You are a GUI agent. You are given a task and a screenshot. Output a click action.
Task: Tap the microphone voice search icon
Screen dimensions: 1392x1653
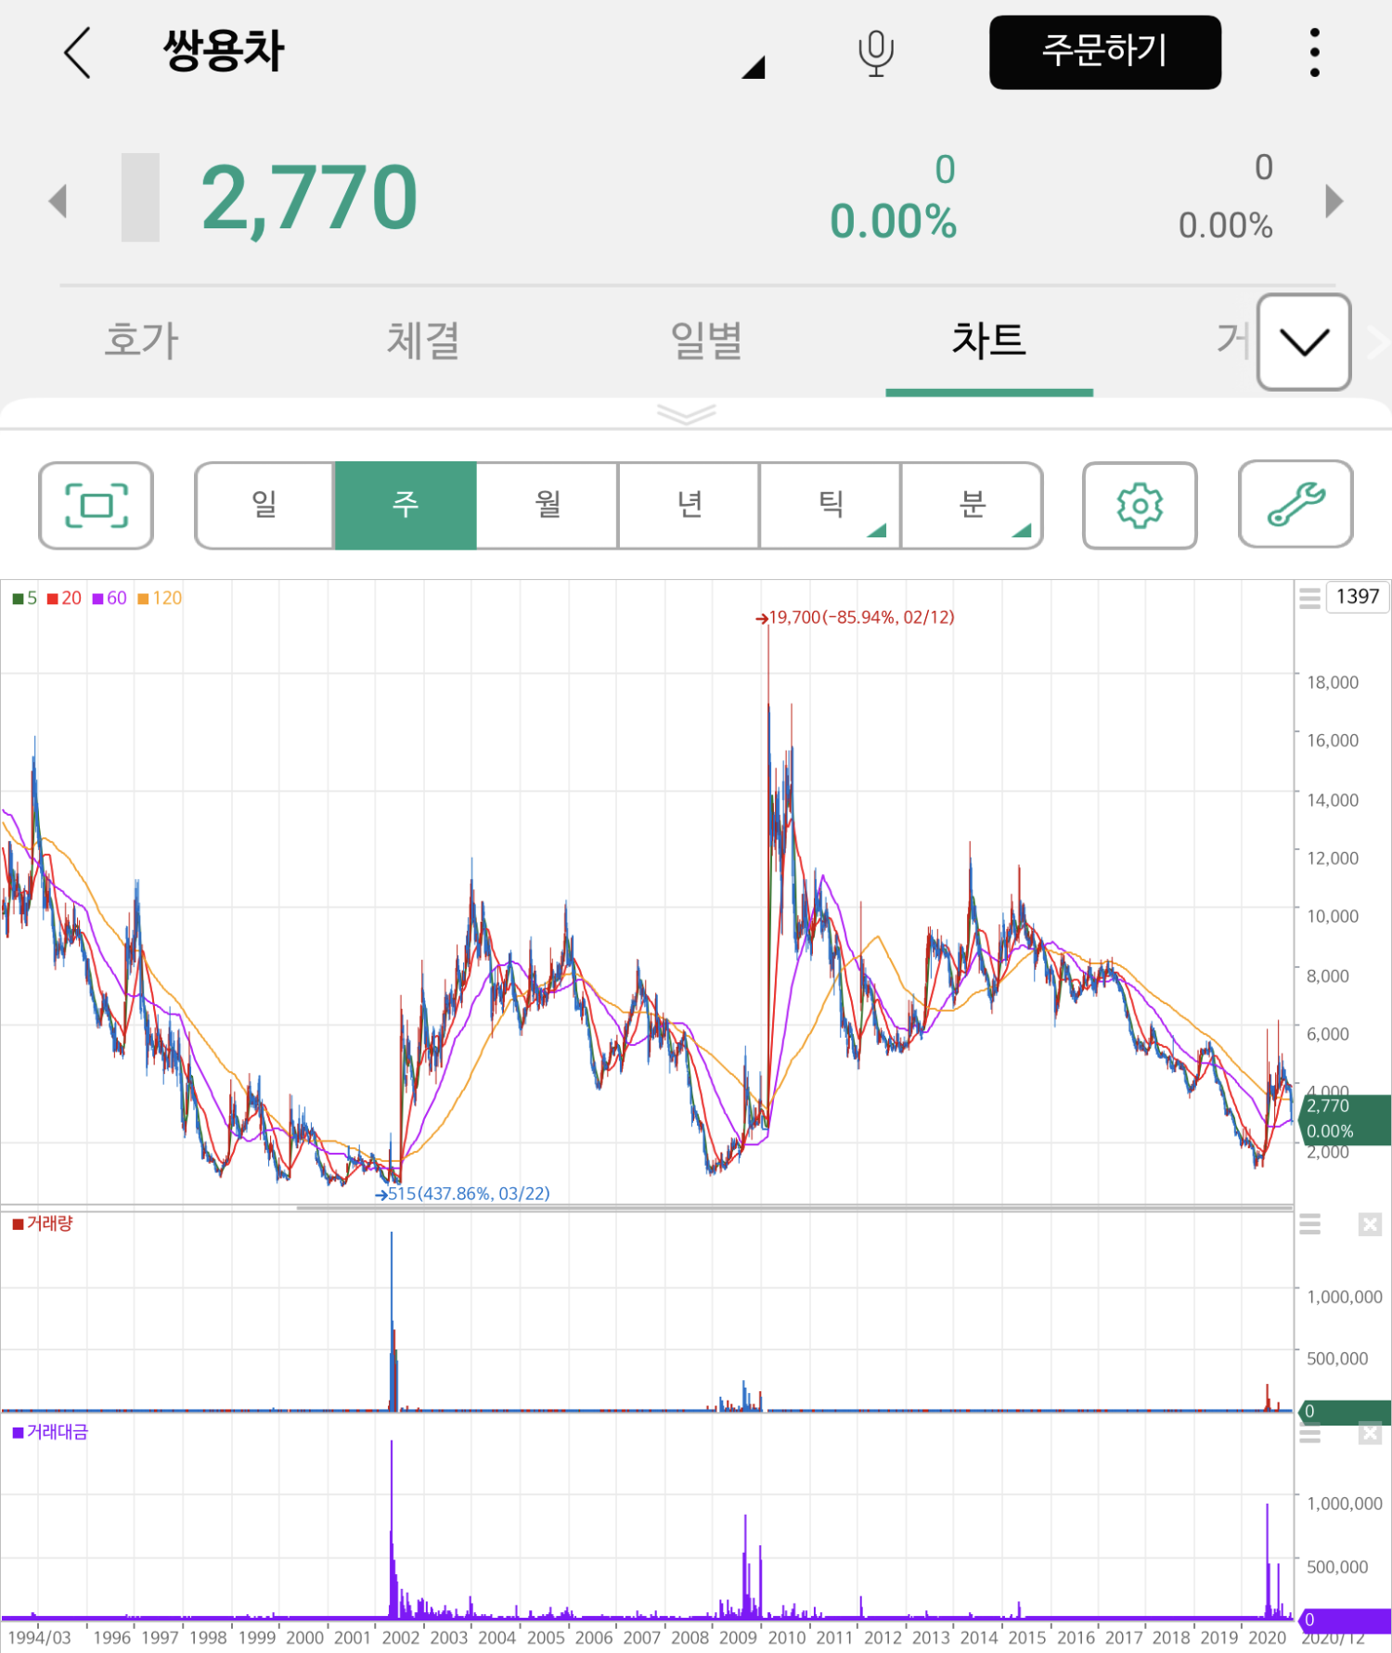[875, 53]
